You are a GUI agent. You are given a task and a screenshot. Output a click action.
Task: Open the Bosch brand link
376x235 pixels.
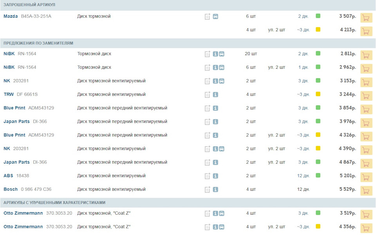click(11, 189)
